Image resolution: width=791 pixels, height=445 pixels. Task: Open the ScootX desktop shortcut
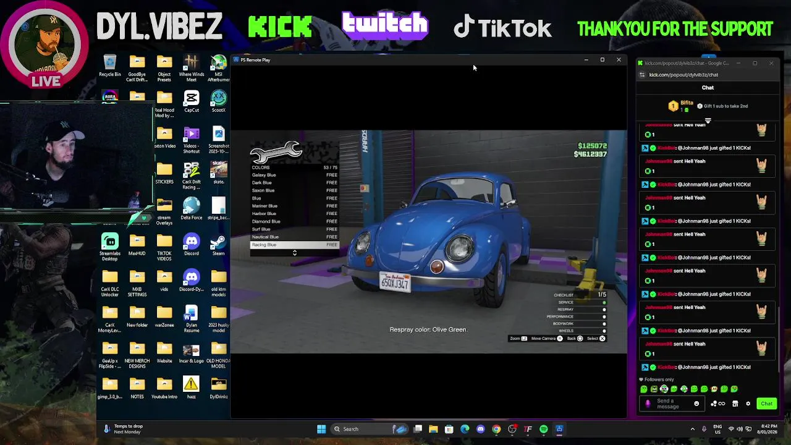pos(219,102)
